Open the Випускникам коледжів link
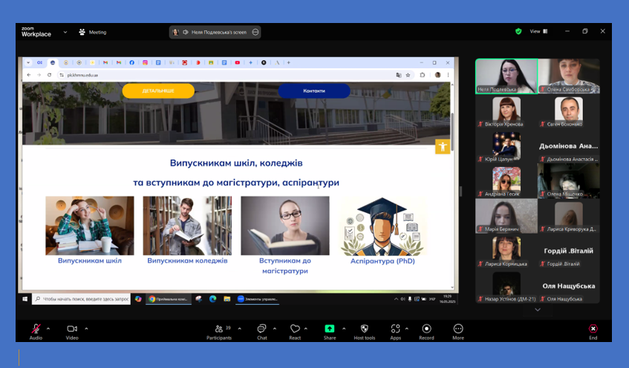The height and width of the screenshot is (368, 629). (187, 260)
